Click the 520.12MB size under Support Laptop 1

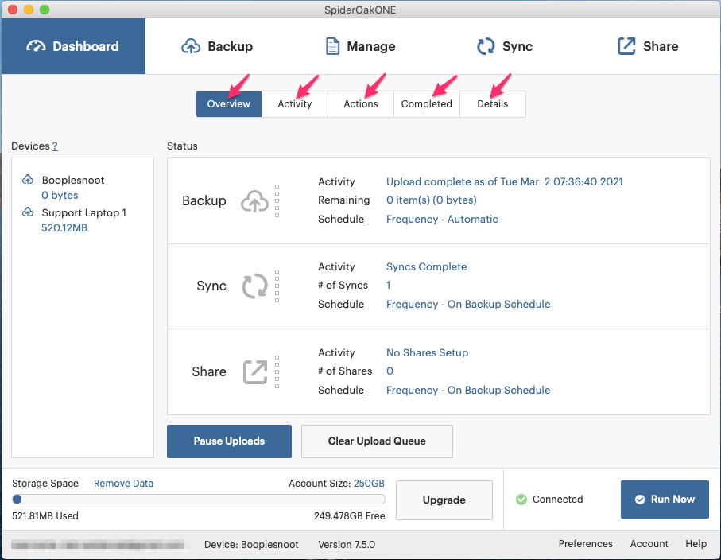click(64, 227)
